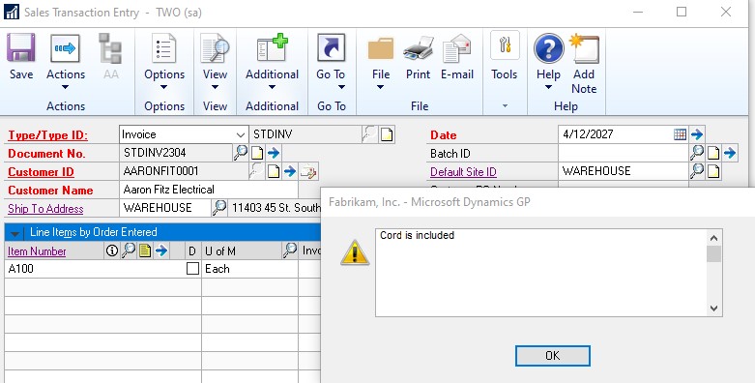
Task: Click the item note icon in header
Action: tap(145, 250)
